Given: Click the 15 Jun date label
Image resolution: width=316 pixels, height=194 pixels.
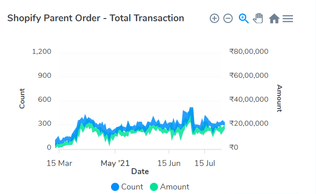Looking at the screenshot, I should point(170,162).
